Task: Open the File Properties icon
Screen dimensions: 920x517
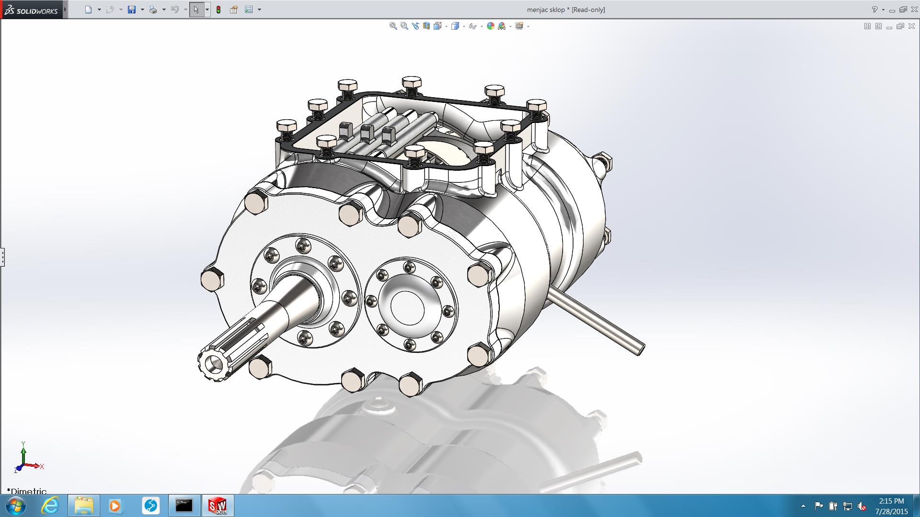Action: [234, 10]
